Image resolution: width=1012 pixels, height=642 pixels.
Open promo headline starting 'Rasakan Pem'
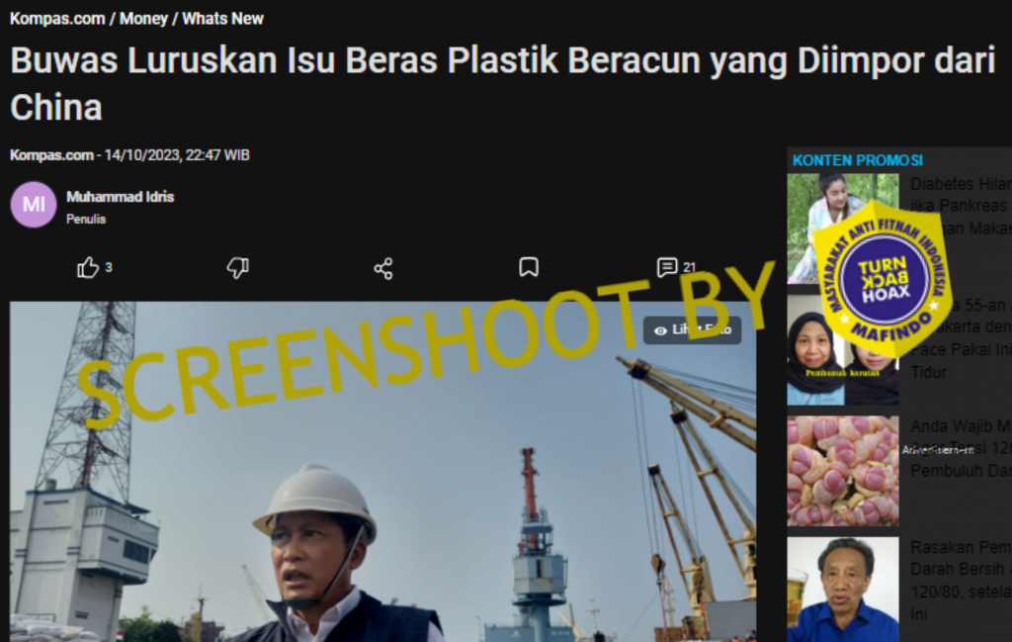(961, 581)
